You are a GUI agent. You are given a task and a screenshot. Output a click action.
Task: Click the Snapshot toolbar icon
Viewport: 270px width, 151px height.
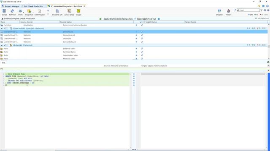29,12
